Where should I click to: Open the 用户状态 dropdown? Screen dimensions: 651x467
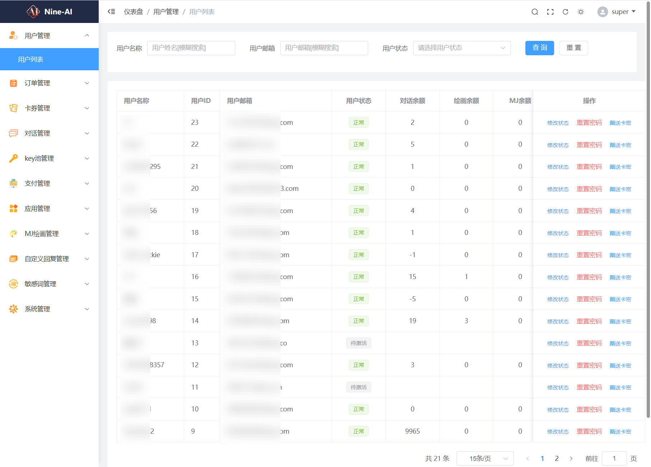(462, 48)
